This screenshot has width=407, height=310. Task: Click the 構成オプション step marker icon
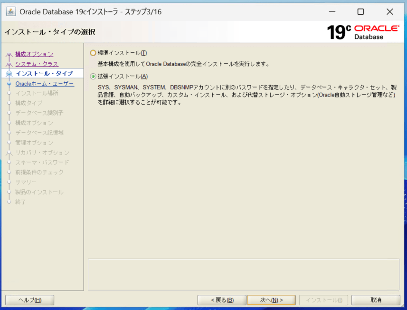(9, 55)
